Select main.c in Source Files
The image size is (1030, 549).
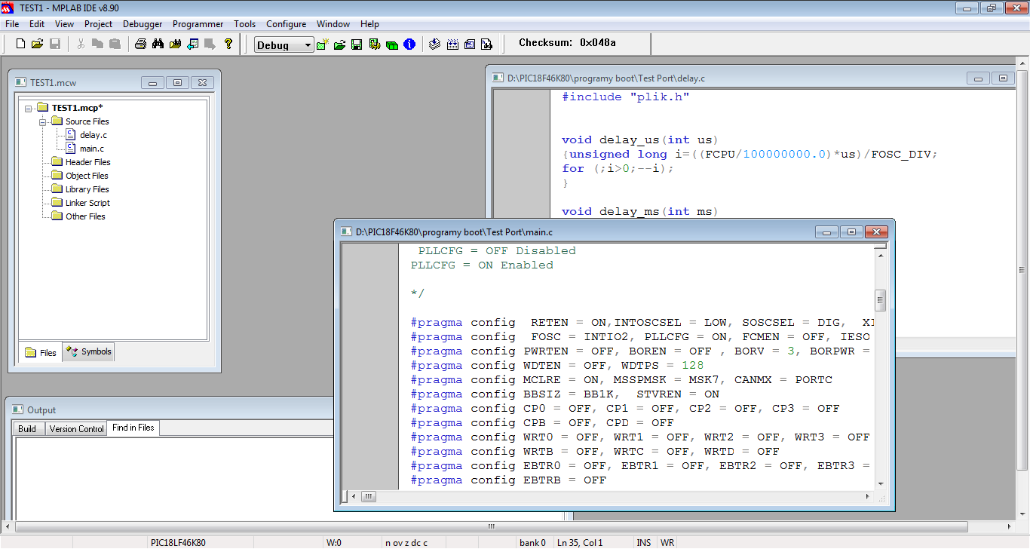click(92, 149)
